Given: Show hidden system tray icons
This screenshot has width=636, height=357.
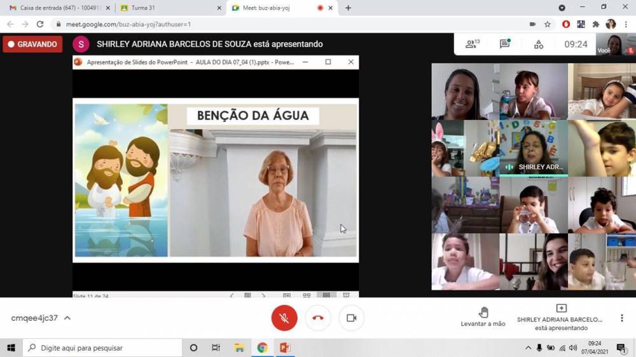Looking at the screenshot, I should [528, 348].
